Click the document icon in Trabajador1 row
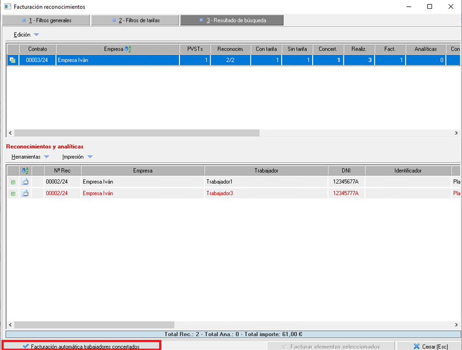 click(x=25, y=182)
